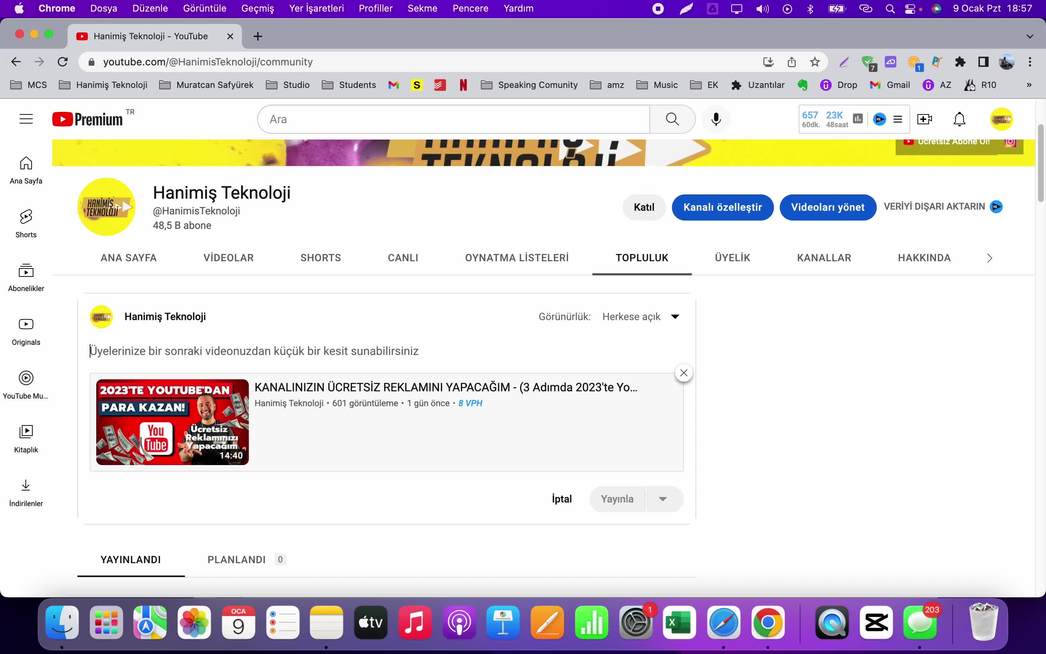1046x654 pixels.
Task: Open Kitaplık in the sidebar
Action: click(x=26, y=439)
